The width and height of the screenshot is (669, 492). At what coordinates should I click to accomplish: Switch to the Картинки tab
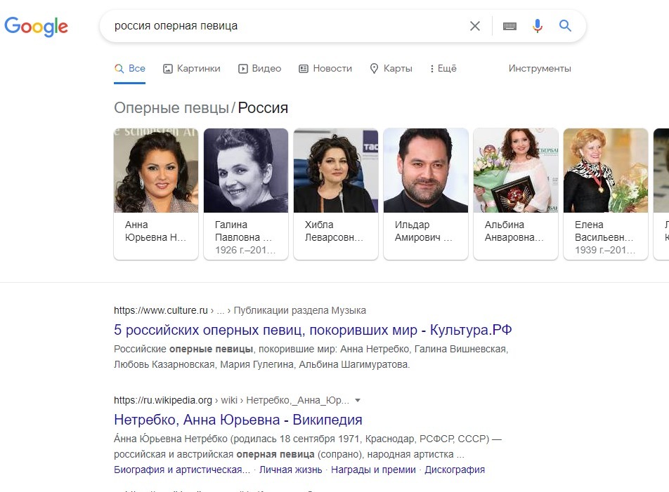coord(192,69)
